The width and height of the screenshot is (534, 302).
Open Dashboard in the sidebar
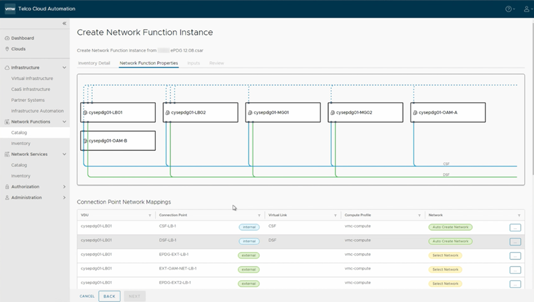pyautogui.click(x=22, y=38)
